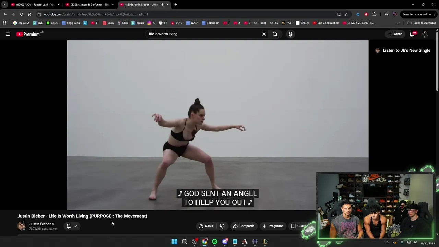This screenshot has width=439, height=247.
Task: Close the Simon & Garfunkel tab
Action: click(x=113, y=5)
